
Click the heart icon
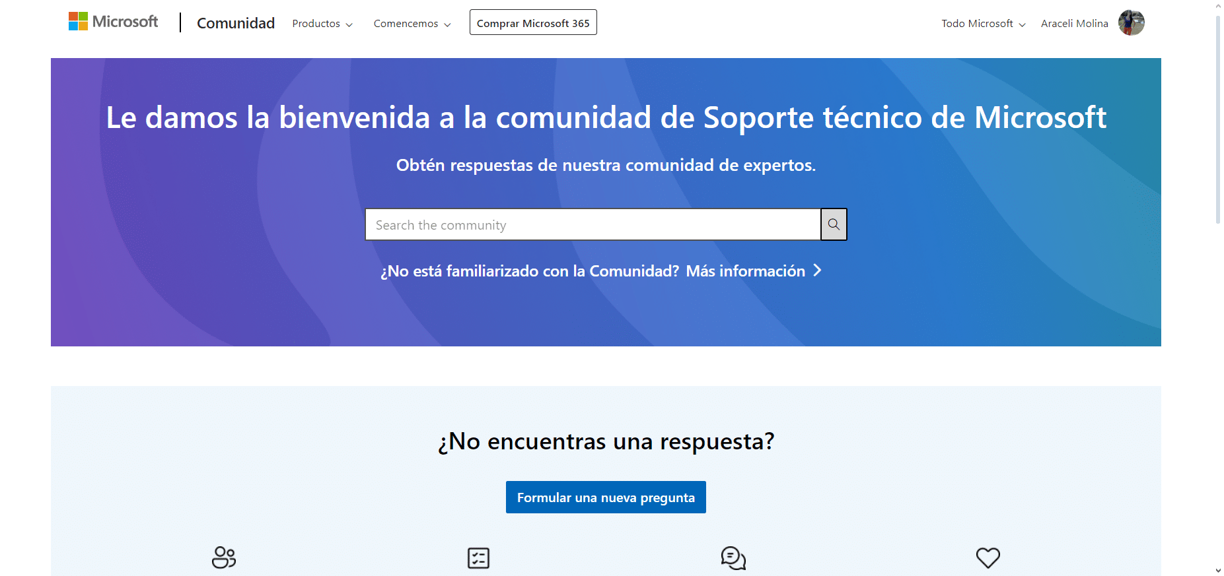pos(988,558)
